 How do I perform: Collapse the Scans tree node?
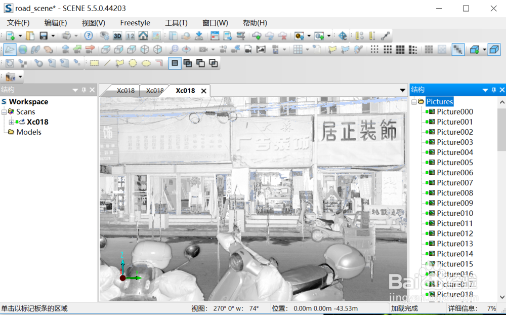point(4,112)
